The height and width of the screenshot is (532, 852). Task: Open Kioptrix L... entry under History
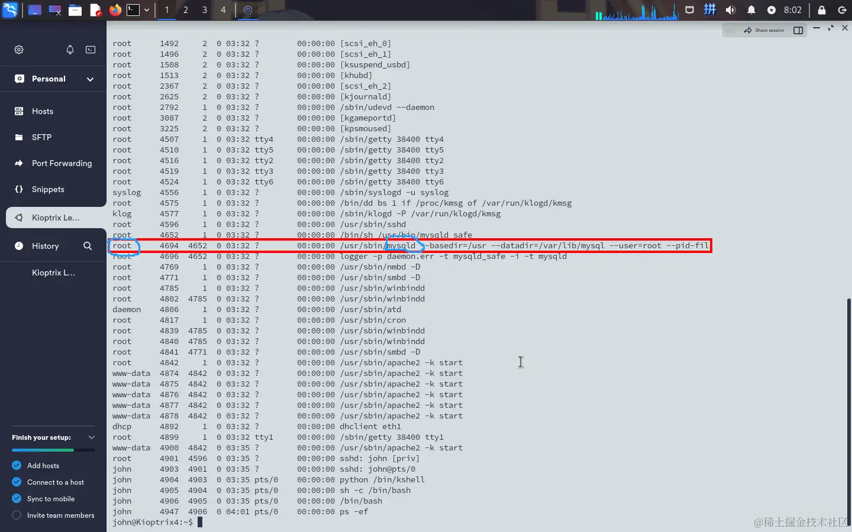coord(53,273)
